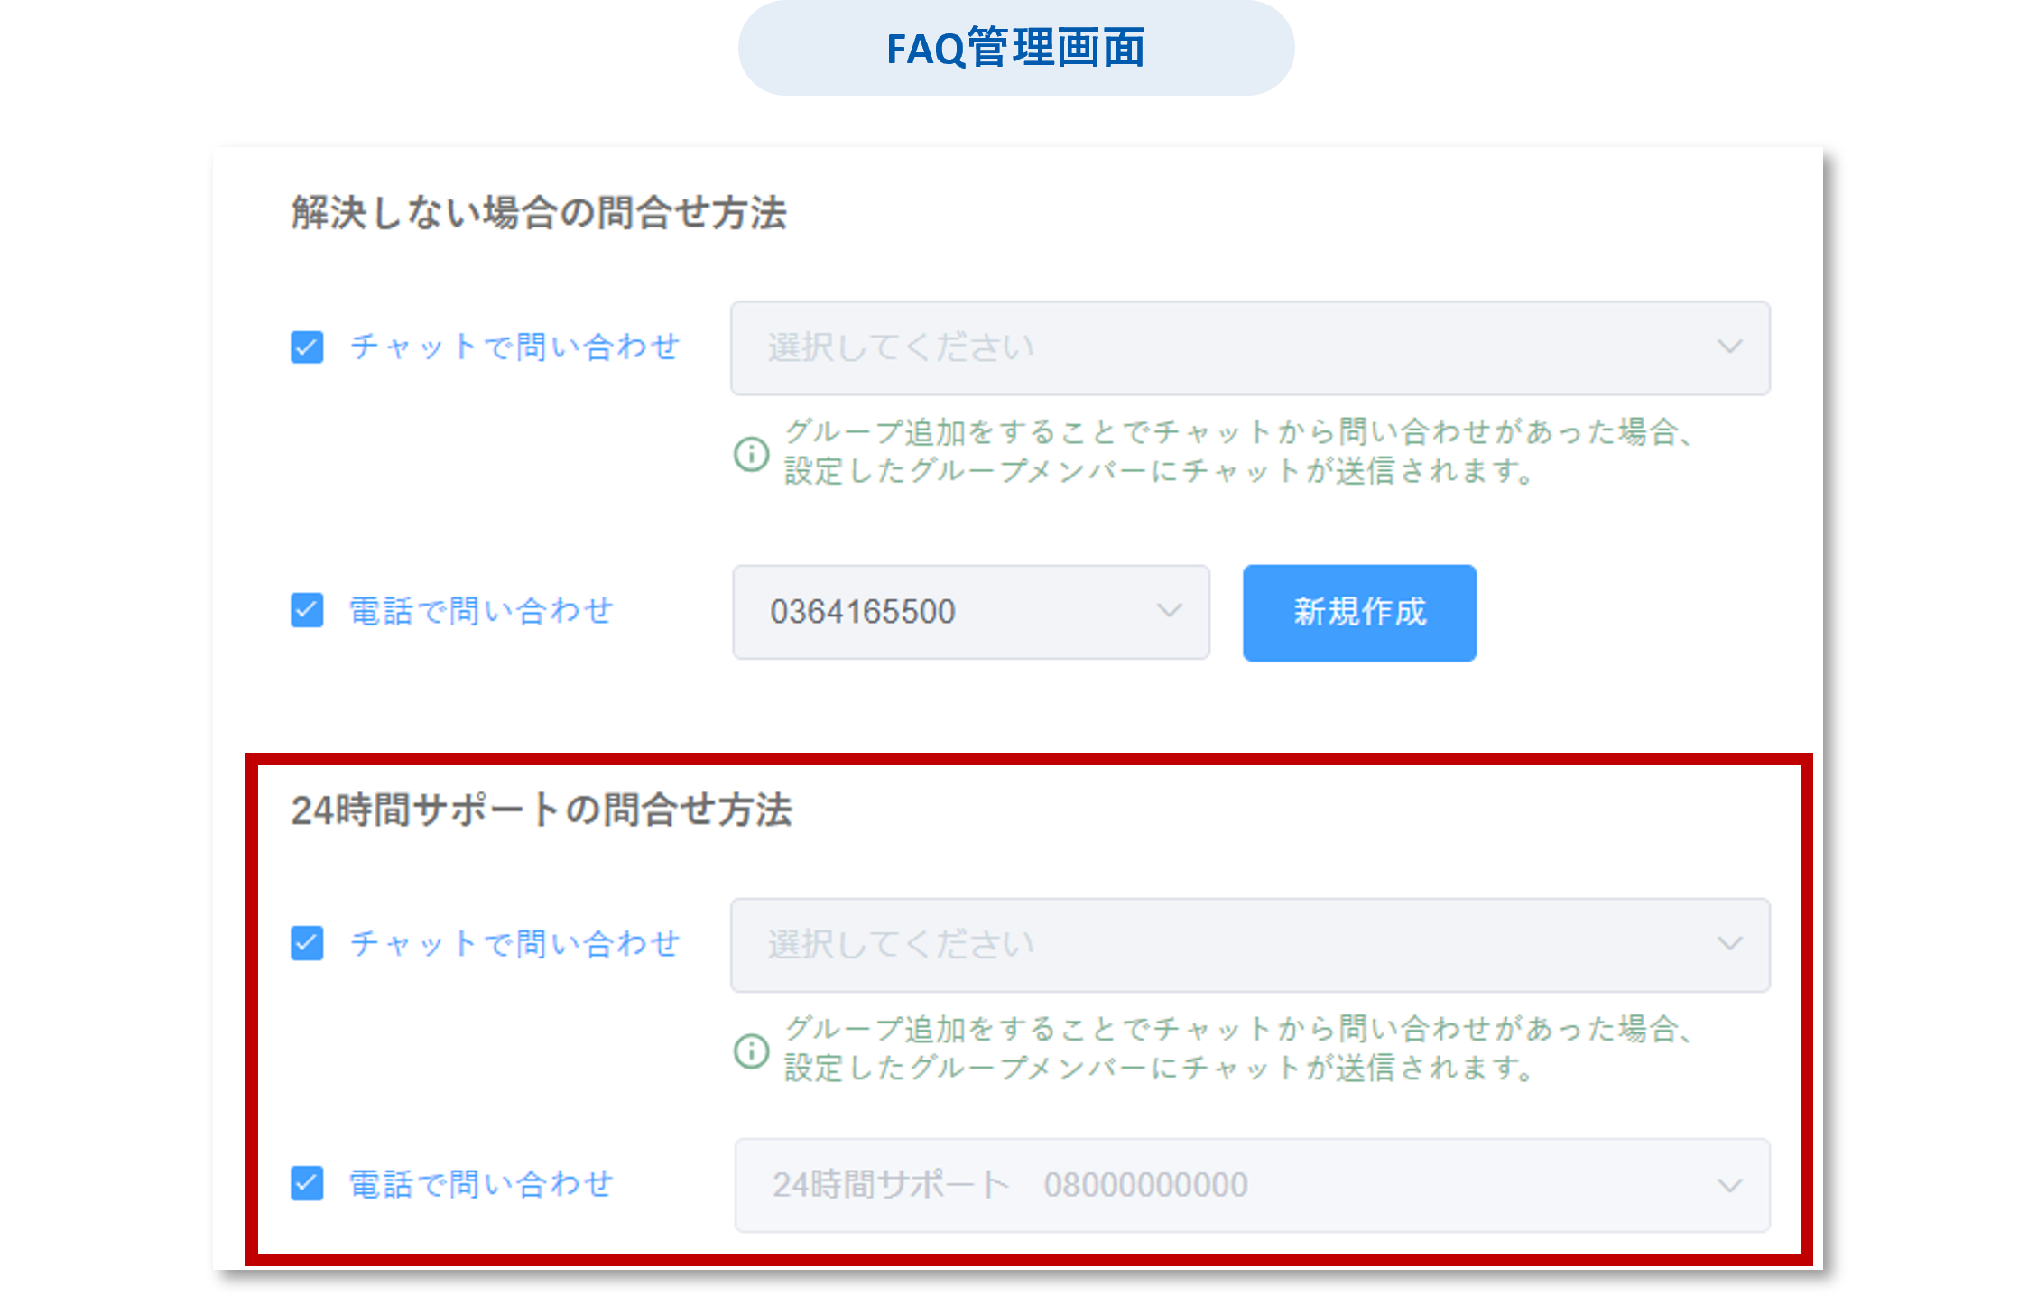Click the chevron on the 24時間サポート phone dropdown
The image size is (2028, 1296).
[x=1730, y=1184]
